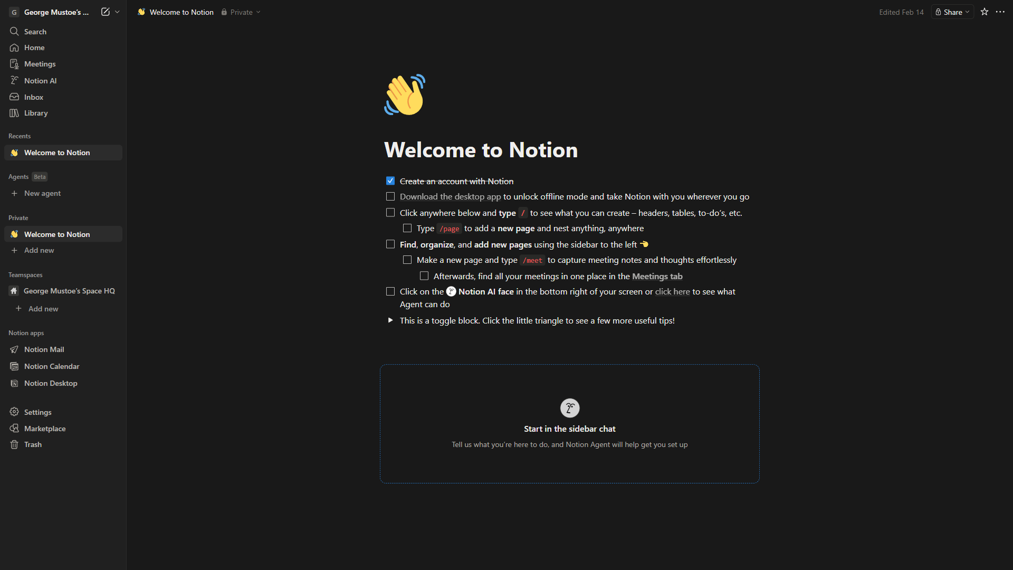Click Start in the sidebar chat card
Image resolution: width=1013 pixels, height=570 pixels.
(570, 424)
